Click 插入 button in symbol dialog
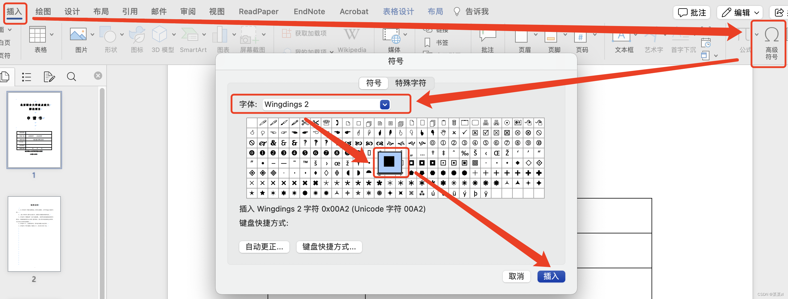 pyautogui.click(x=551, y=277)
